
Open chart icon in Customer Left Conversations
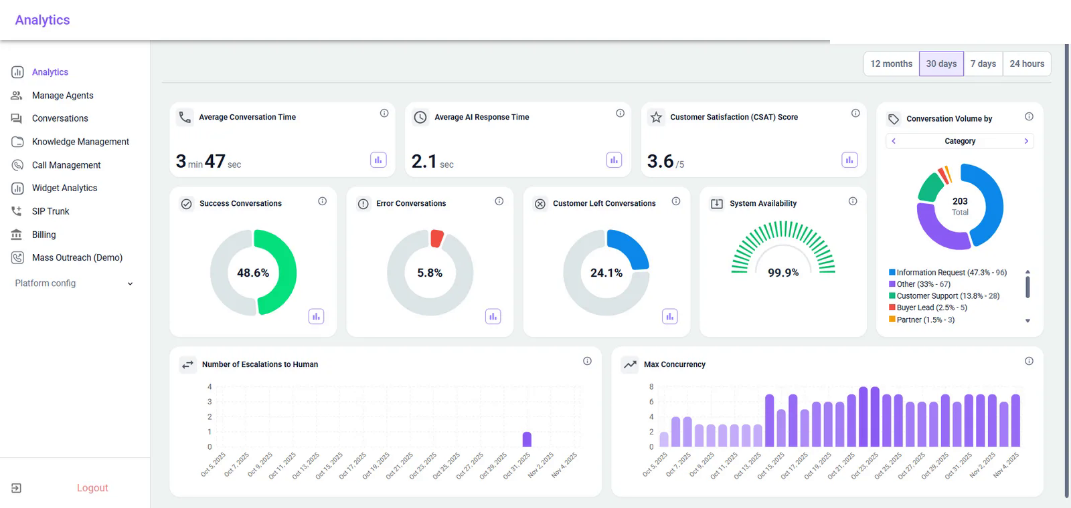[x=670, y=316]
